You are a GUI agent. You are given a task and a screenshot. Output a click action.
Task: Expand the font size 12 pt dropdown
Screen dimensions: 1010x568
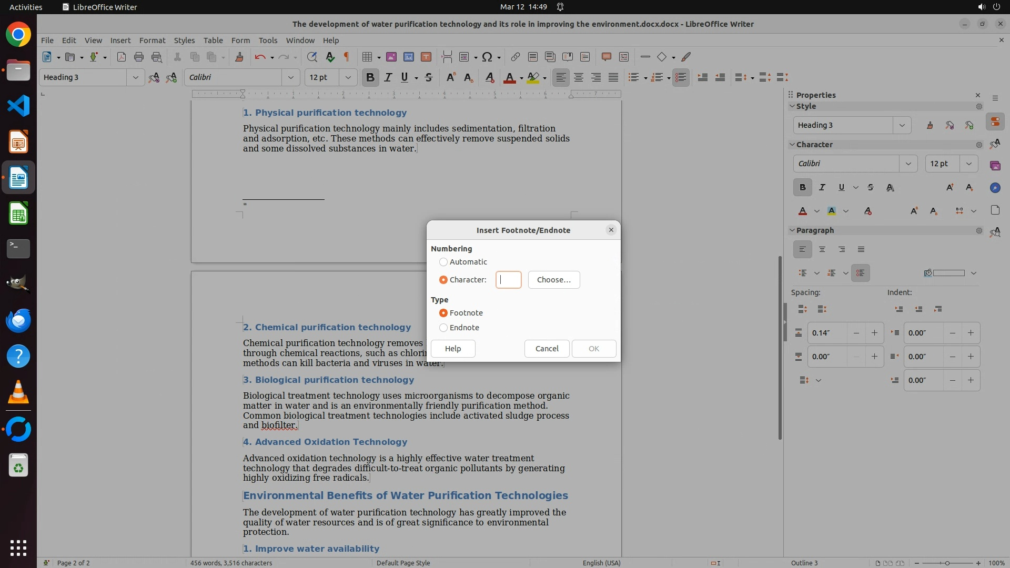point(348,77)
